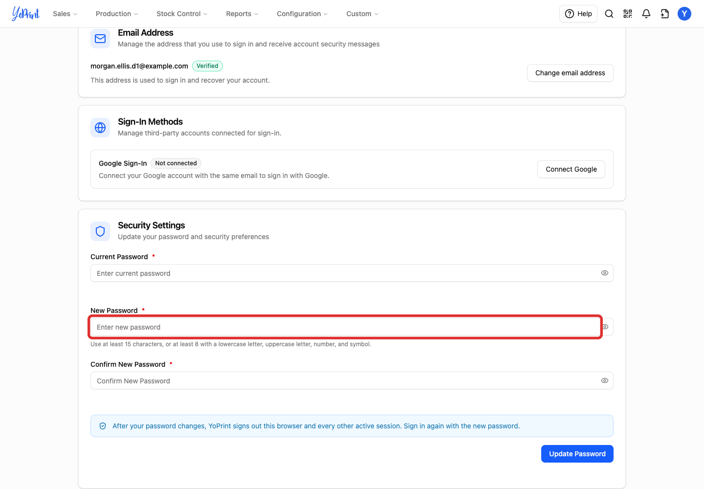
Task: Click the document import icon in header
Action: coord(665,14)
